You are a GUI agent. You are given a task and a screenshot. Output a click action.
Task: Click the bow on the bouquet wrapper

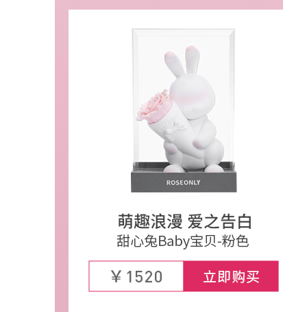[x=173, y=131]
